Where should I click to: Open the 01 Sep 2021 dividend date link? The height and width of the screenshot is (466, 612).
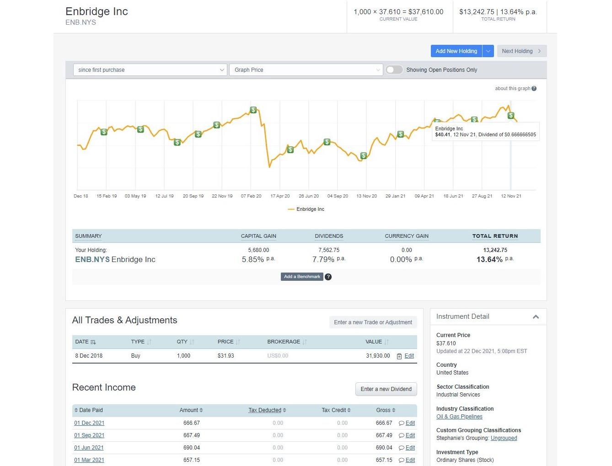89,435
